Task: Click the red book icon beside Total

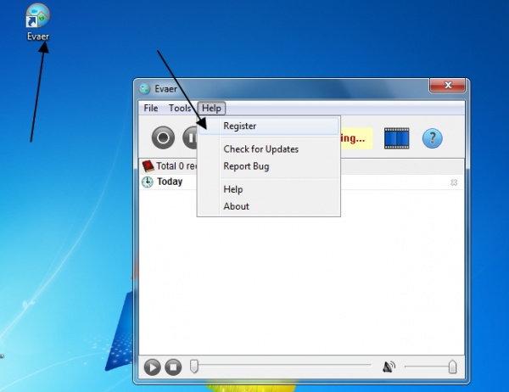Action: click(148, 166)
